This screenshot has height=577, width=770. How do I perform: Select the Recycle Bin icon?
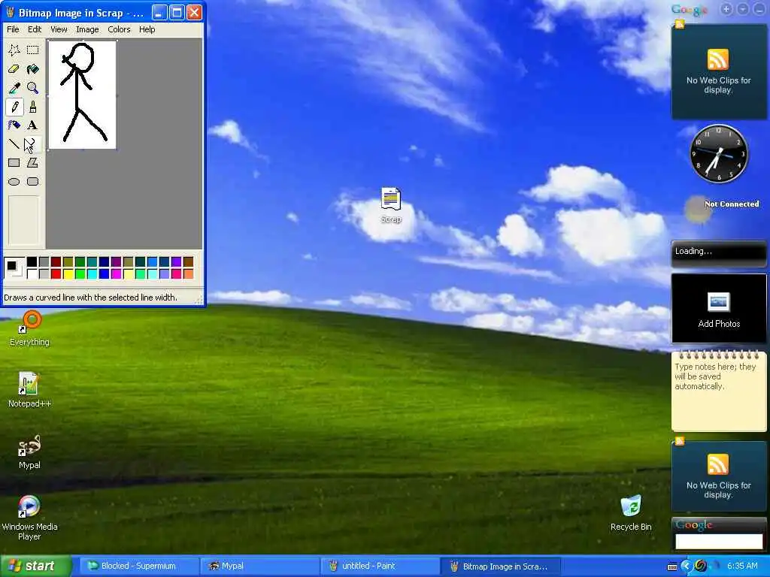click(x=631, y=513)
